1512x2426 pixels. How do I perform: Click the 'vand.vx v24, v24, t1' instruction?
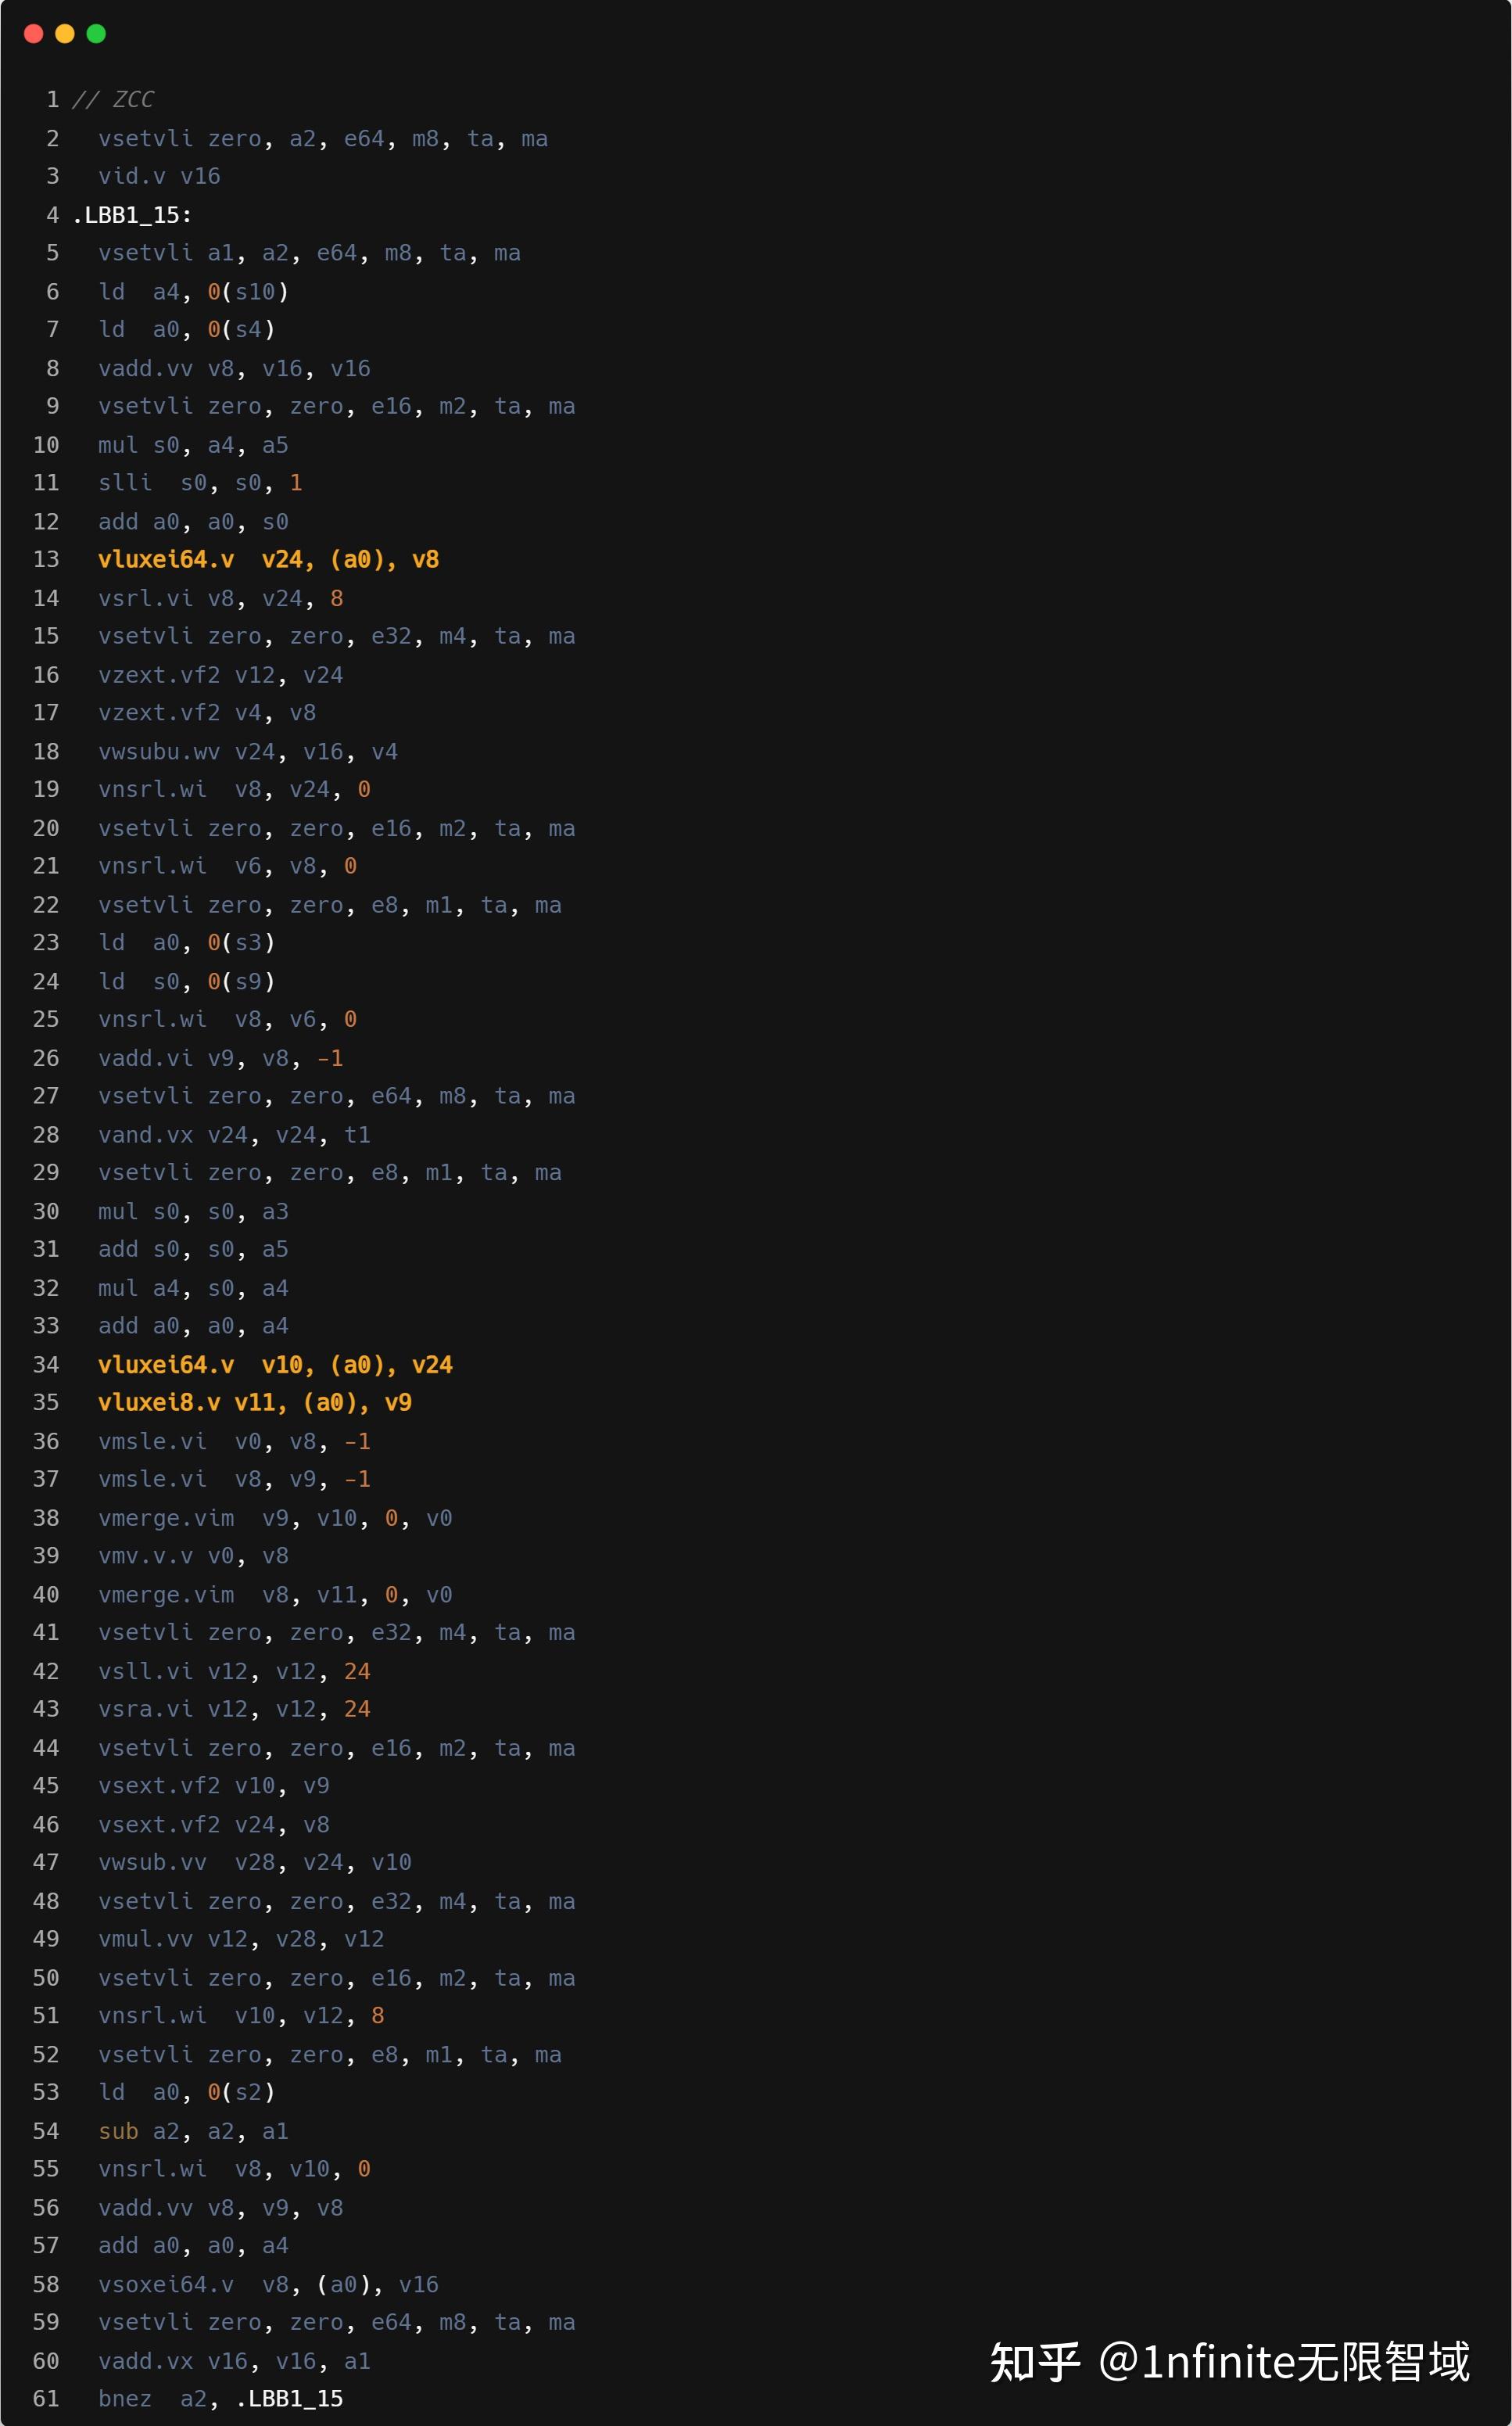click(x=234, y=1135)
